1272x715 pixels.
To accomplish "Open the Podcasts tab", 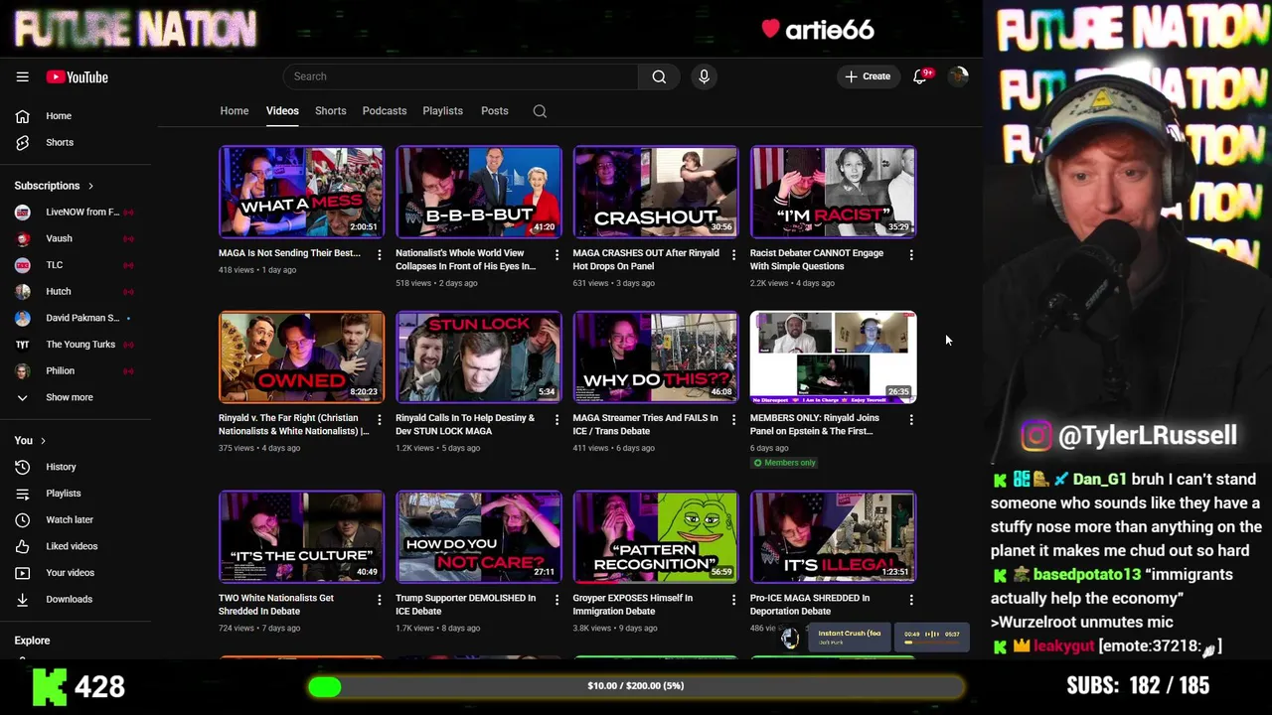I will pos(385,111).
